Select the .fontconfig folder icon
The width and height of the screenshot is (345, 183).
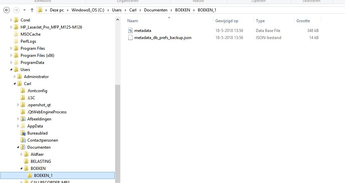[x=23, y=91]
